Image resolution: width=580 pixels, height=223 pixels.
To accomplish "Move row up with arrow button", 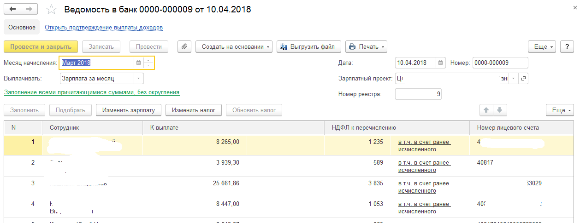I will pos(486,110).
